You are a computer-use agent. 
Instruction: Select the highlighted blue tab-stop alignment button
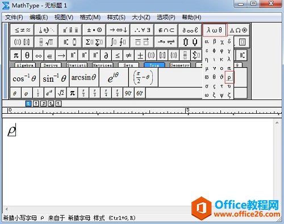28,103
